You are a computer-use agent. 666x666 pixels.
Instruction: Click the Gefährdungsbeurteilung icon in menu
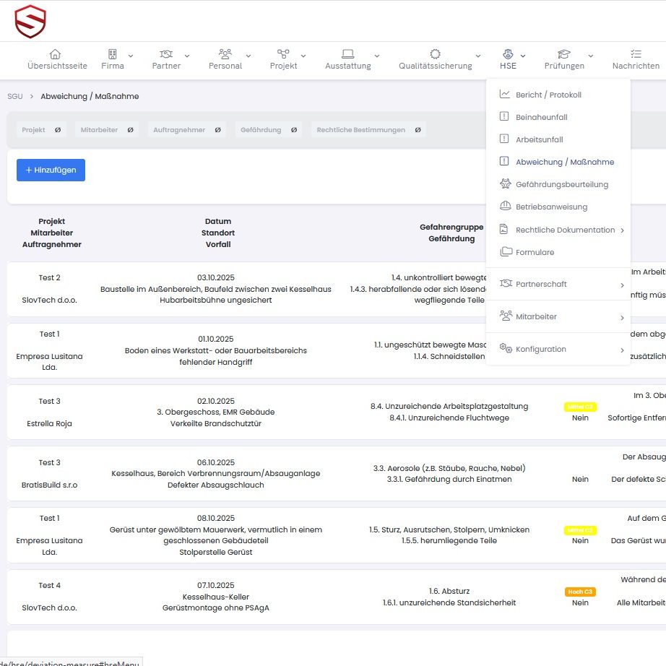point(505,184)
